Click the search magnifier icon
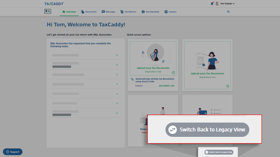Image resolution: width=280 pixels, height=157 pixels. click(228, 12)
